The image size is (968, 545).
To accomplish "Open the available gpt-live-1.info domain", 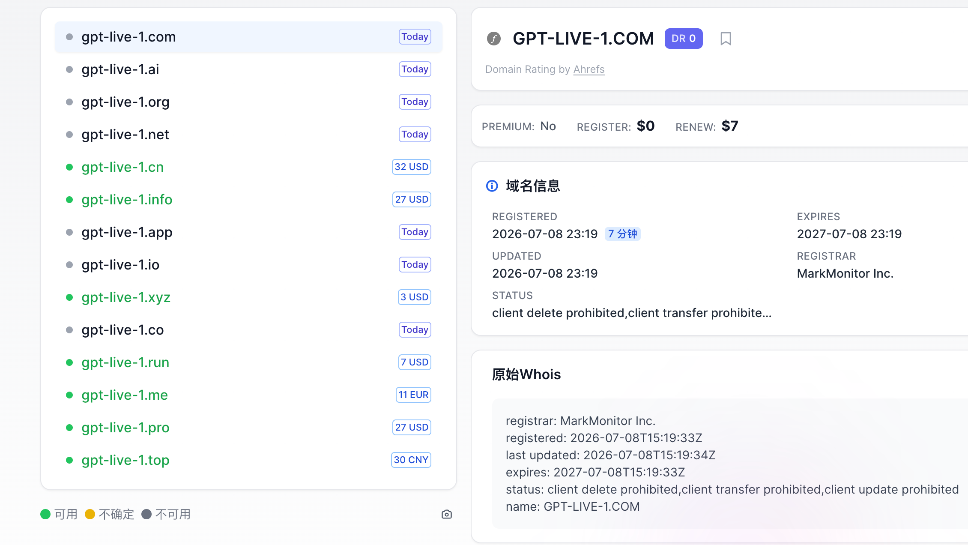I will 248,200.
